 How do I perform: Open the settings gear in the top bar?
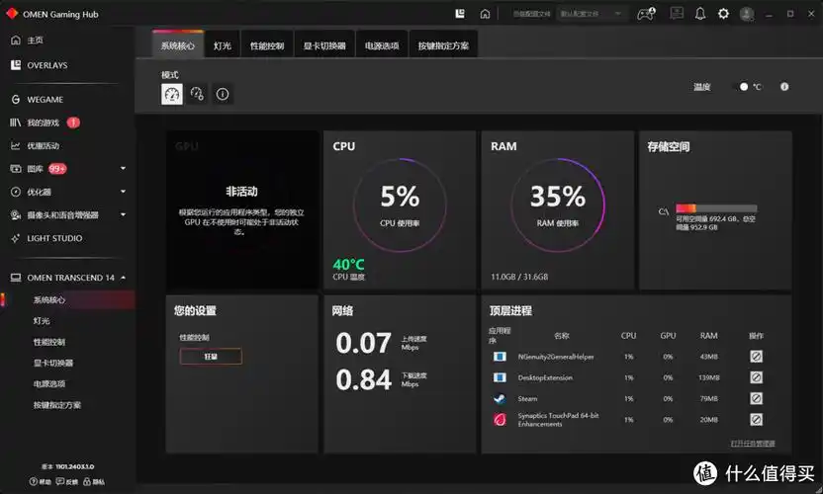(723, 14)
